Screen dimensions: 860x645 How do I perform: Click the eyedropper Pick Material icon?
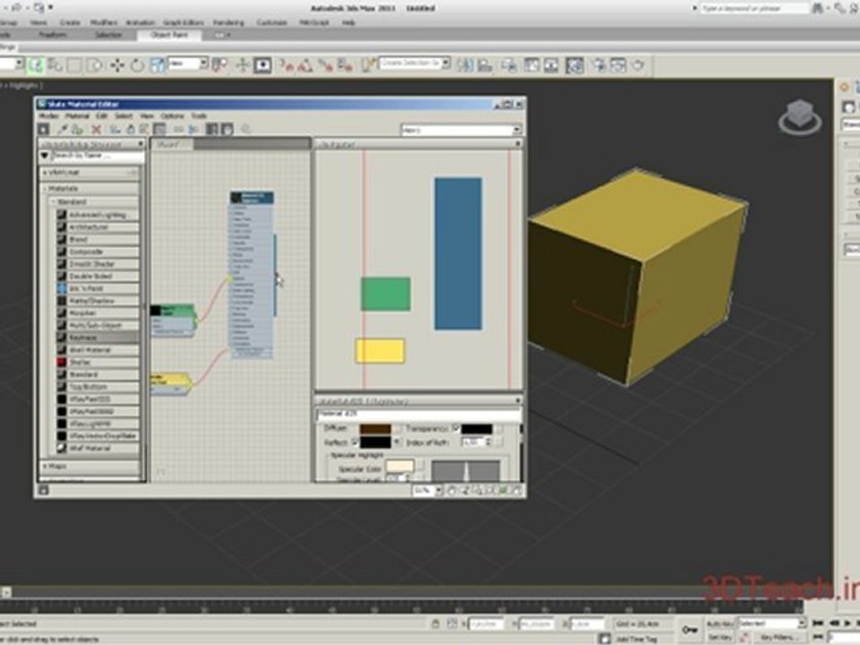coord(63,129)
